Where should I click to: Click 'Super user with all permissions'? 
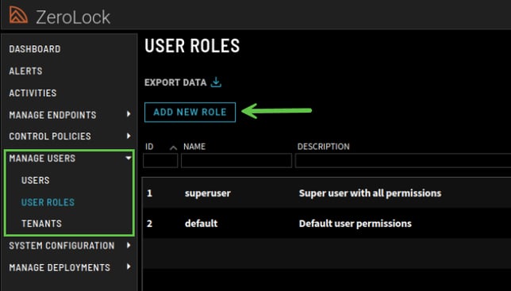371,193
